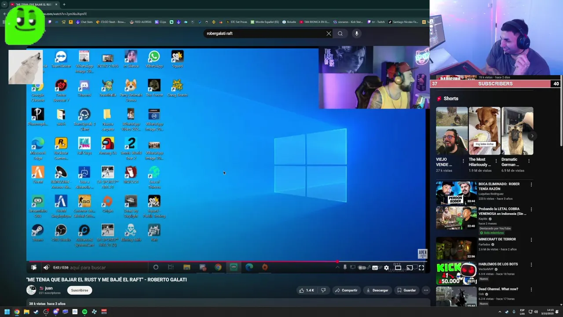This screenshot has height=317, width=563.
Task: Open the player settings gear
Action: (386, 268)
